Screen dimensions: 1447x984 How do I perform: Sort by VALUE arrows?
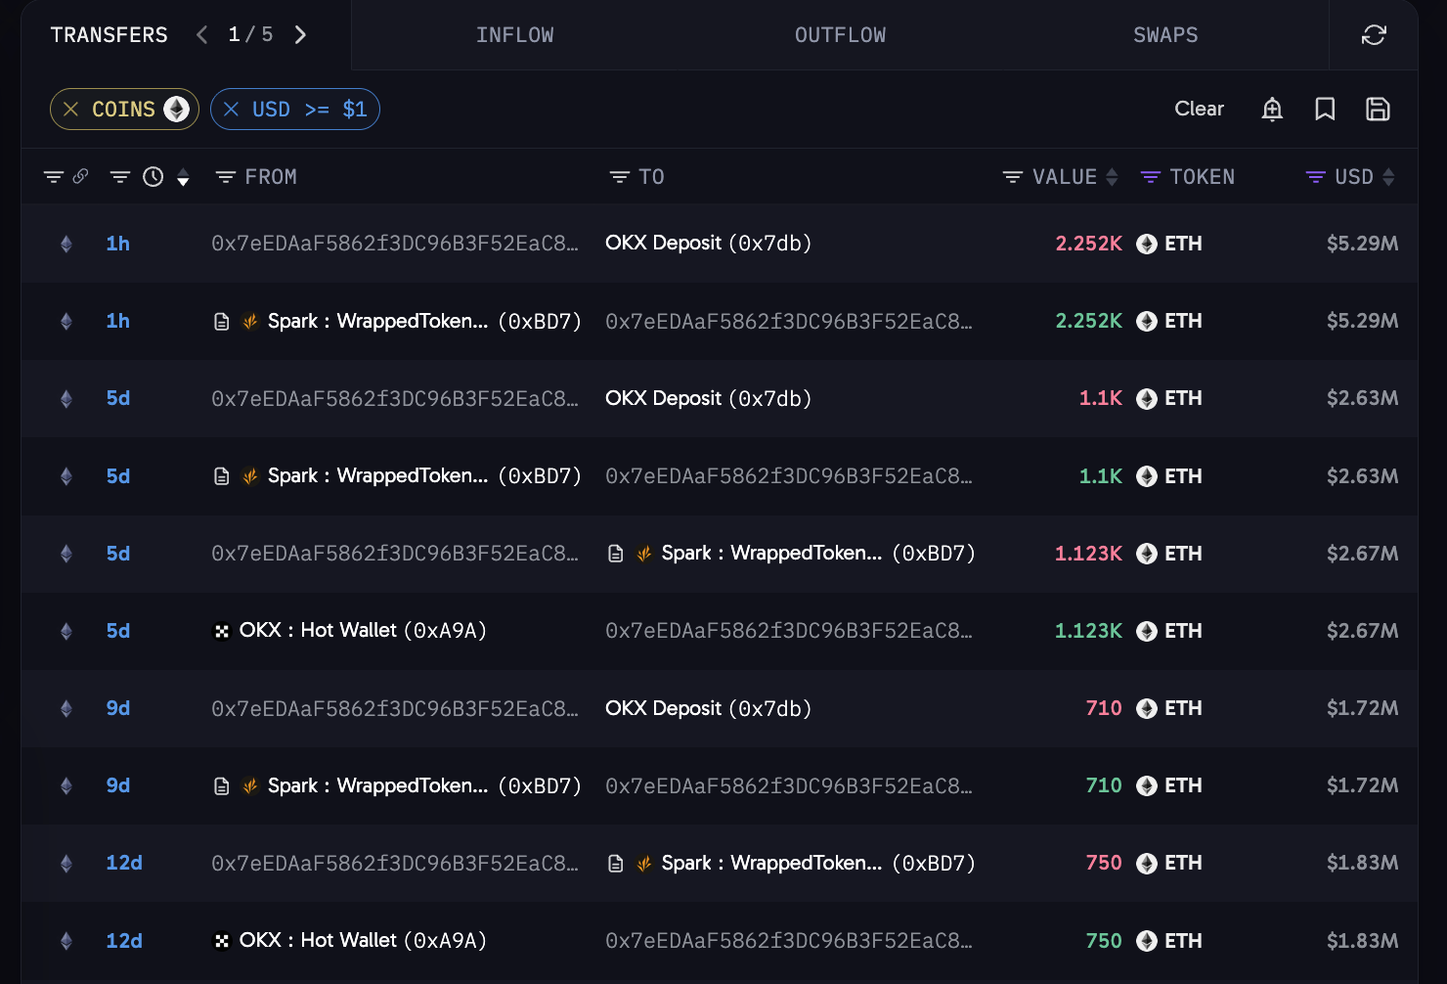1112,177
